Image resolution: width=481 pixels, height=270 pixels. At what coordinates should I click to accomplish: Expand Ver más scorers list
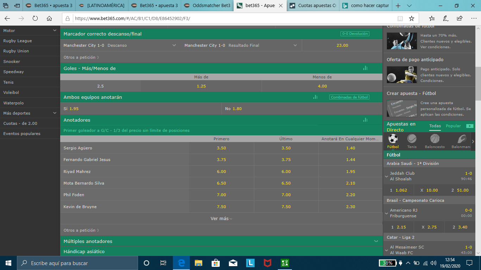(x=221, y=219)
